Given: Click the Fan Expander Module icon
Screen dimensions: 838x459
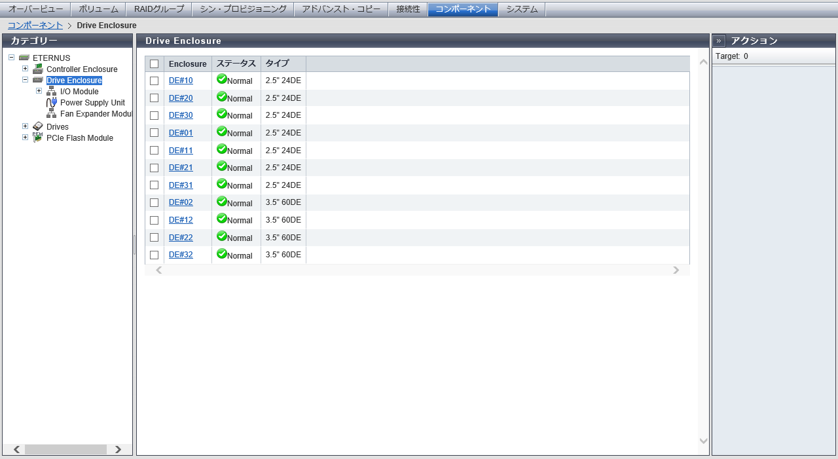Looking at the screenshot, I should click(x=51, y=114).
